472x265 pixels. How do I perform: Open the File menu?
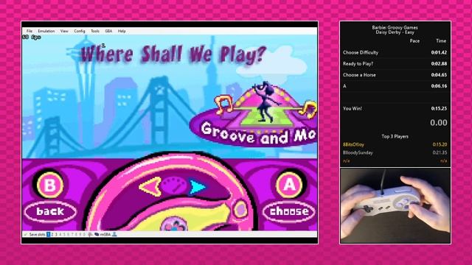(x=29, y=31)
